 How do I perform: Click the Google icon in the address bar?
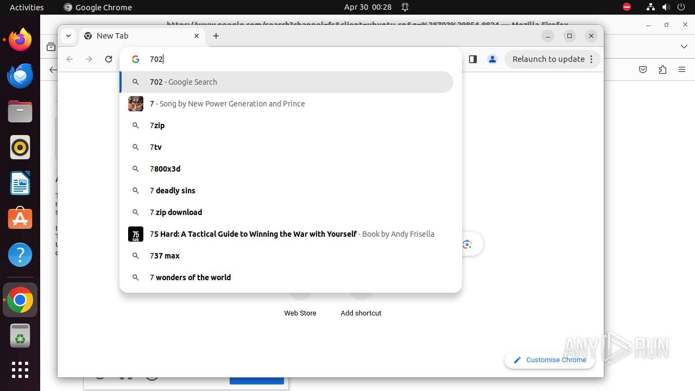(x=136, y=59)
